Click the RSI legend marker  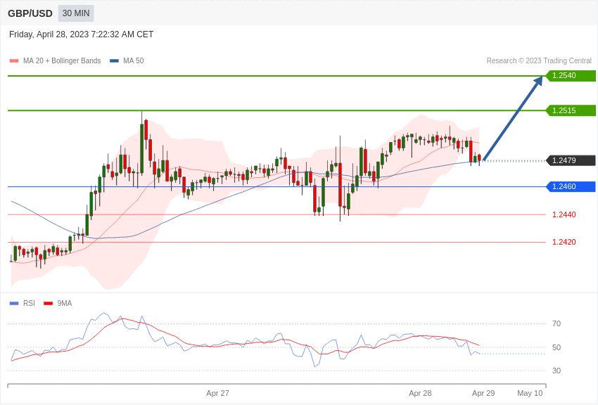14,303
